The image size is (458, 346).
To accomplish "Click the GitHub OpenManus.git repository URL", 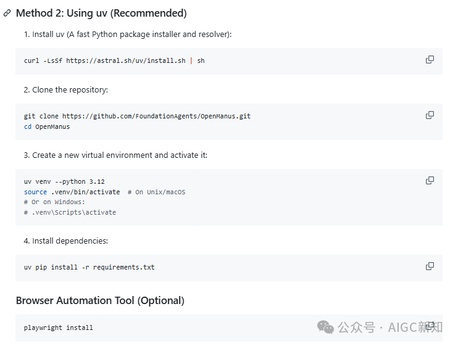I will tap(156, 116).
